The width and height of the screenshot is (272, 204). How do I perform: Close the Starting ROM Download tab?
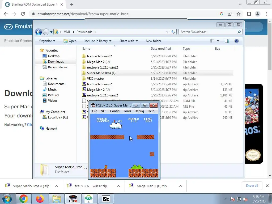tap(62, 5)
